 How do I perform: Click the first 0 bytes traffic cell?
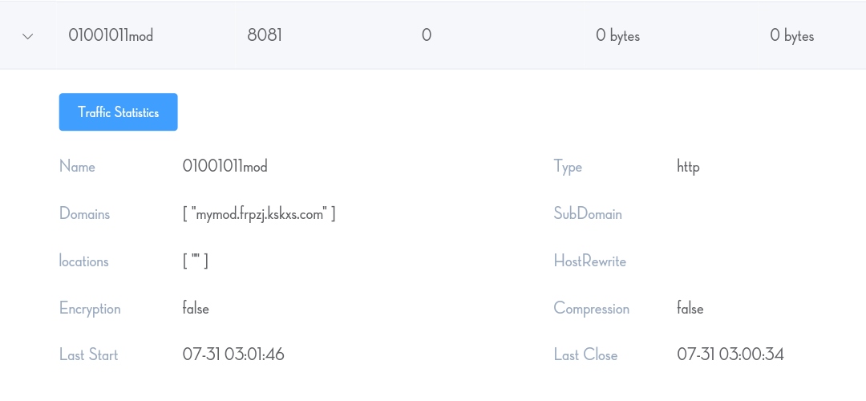617,36
